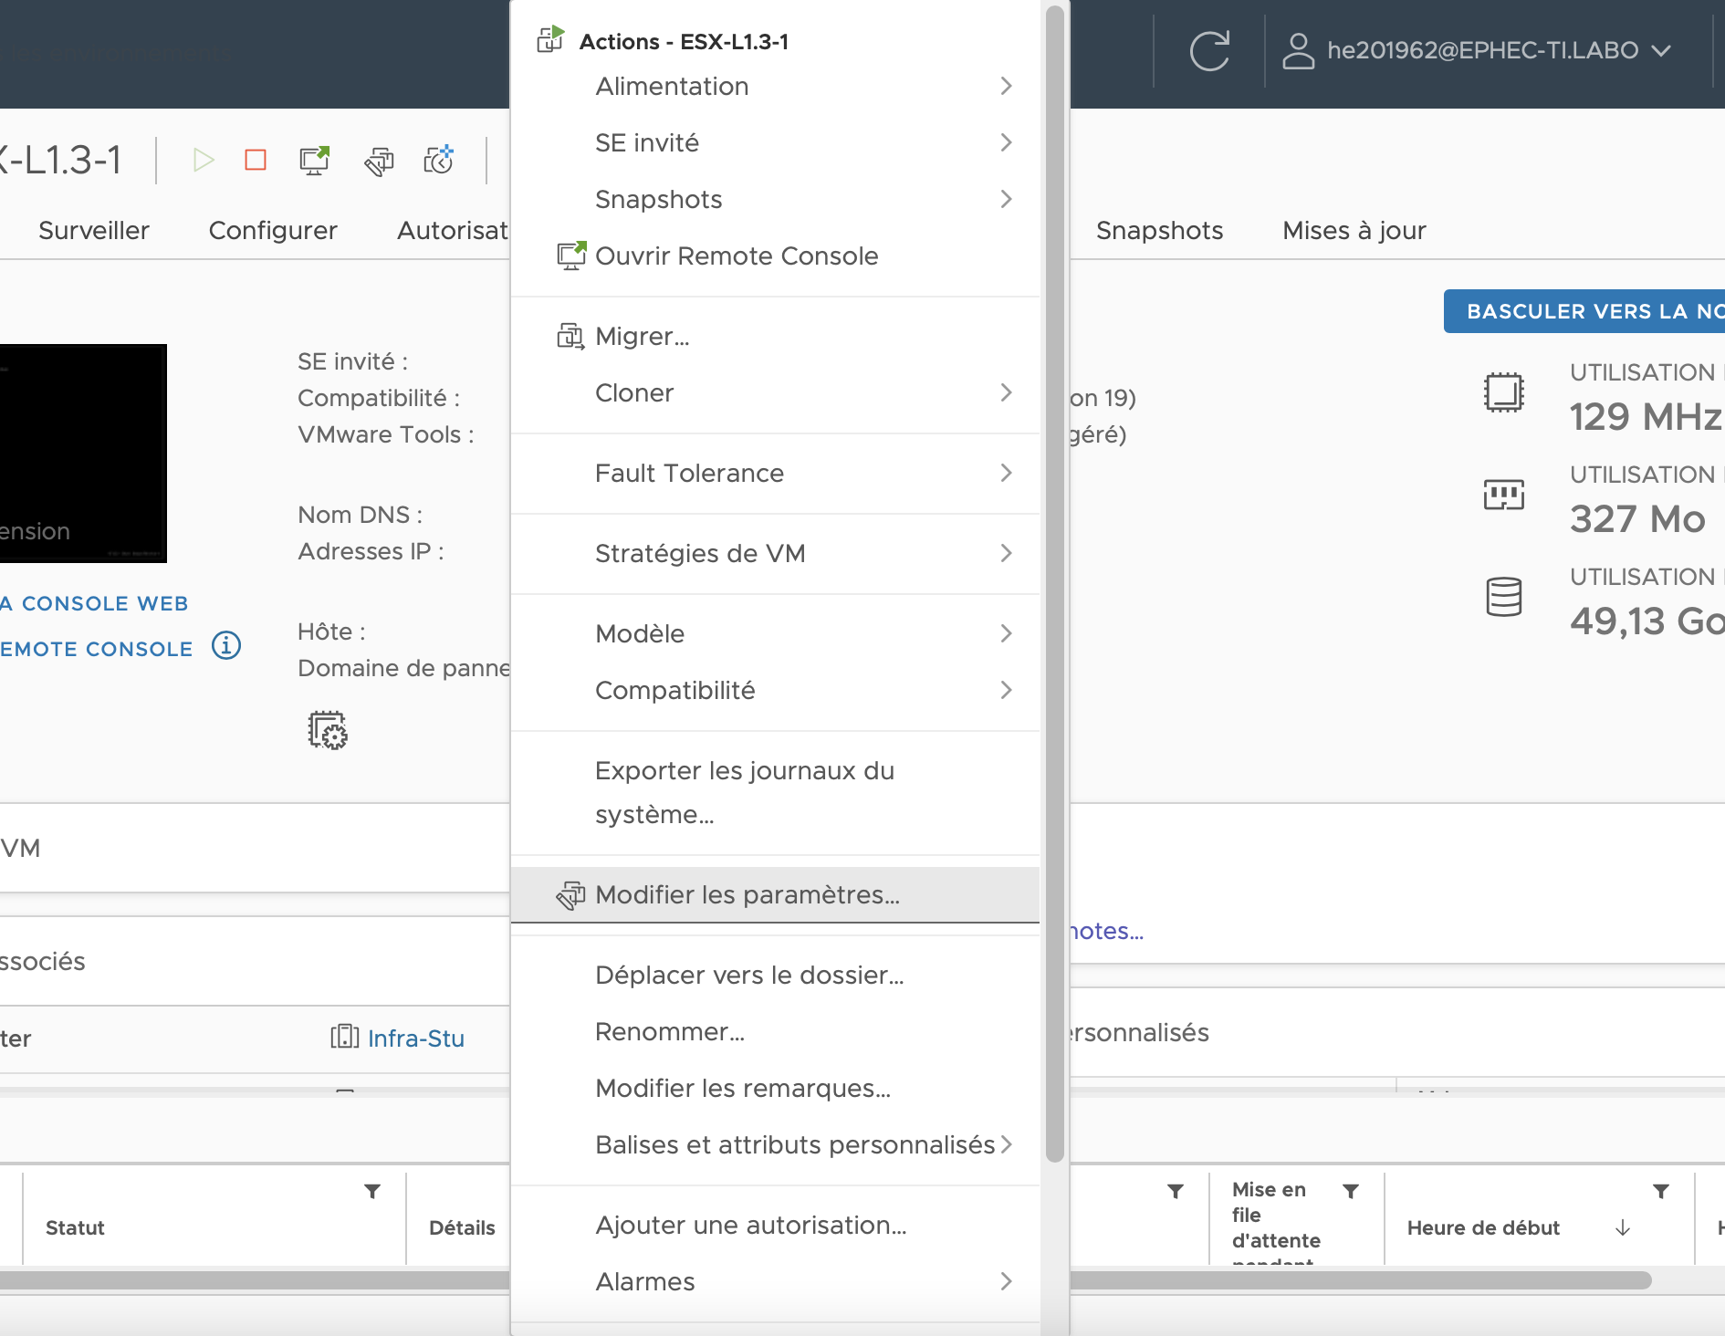The width and height of the screenshot is (1725, 1336).
Task: Choose Ajouter une autorisation...
Action: click(775, 1225)
